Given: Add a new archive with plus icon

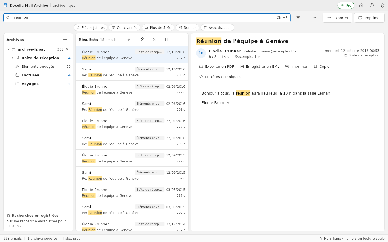Looking at the screenshot, I should click(x=65, y=40).
